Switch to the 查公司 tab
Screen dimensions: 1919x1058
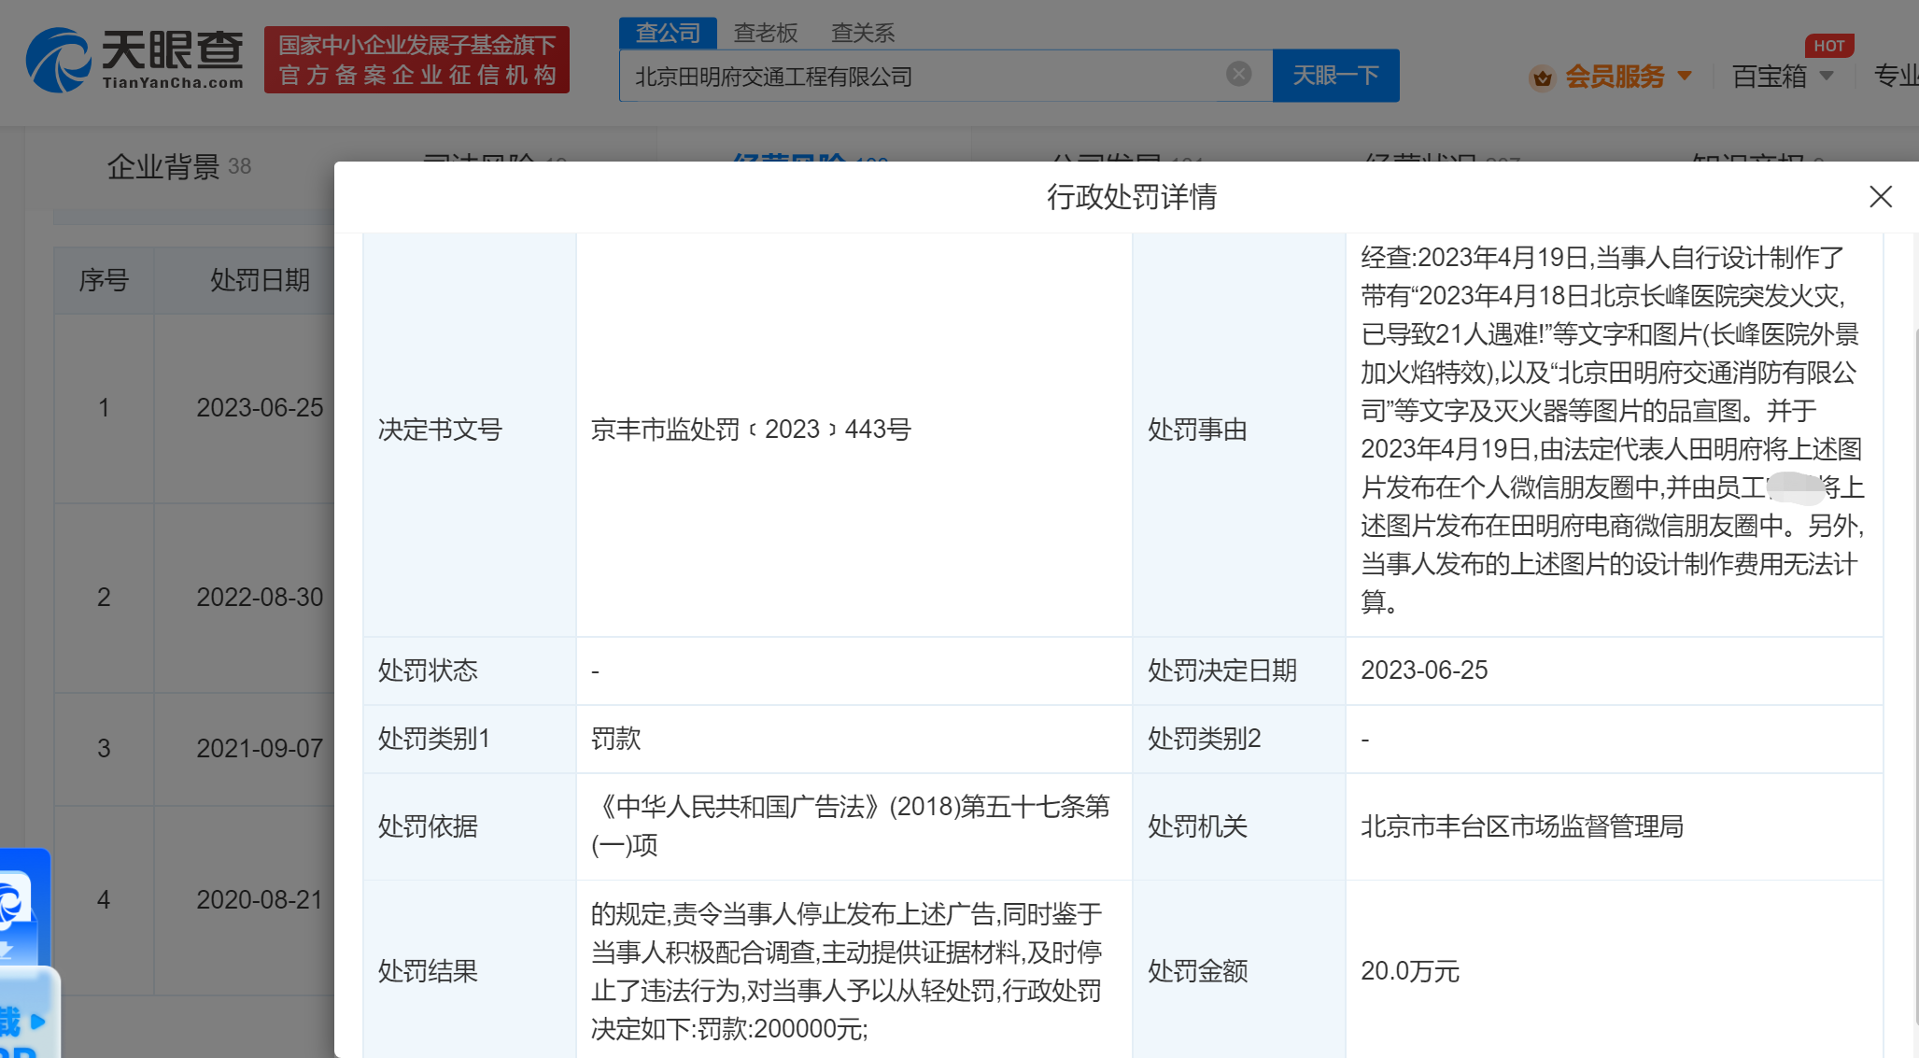click(x=668, y=33)
